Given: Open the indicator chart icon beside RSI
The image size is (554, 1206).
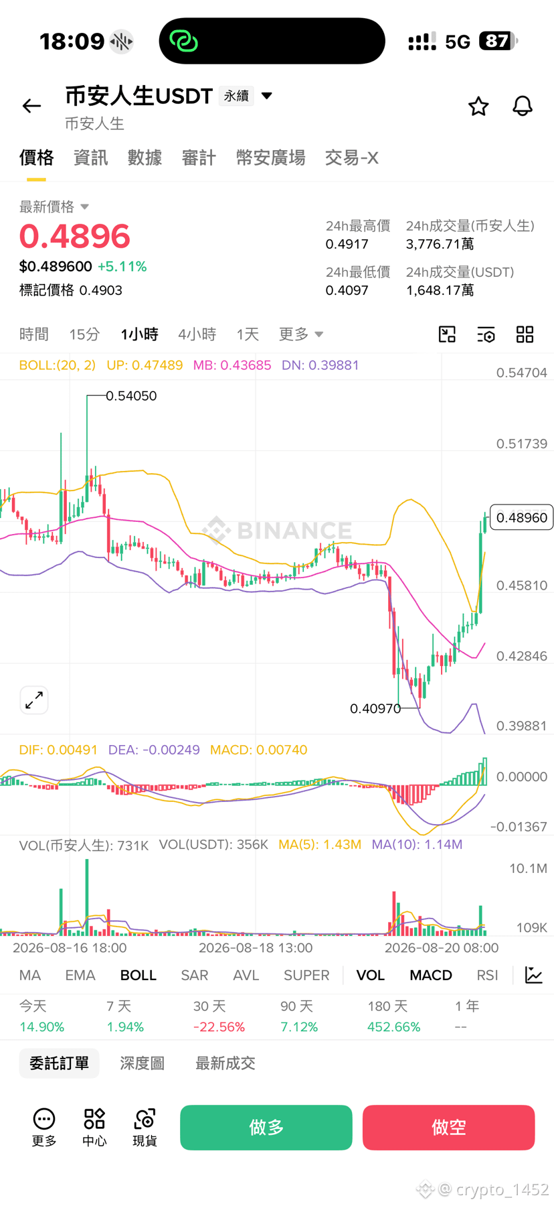Looking at the screenshot, I should pyautogui.click(x=534, y=975).
